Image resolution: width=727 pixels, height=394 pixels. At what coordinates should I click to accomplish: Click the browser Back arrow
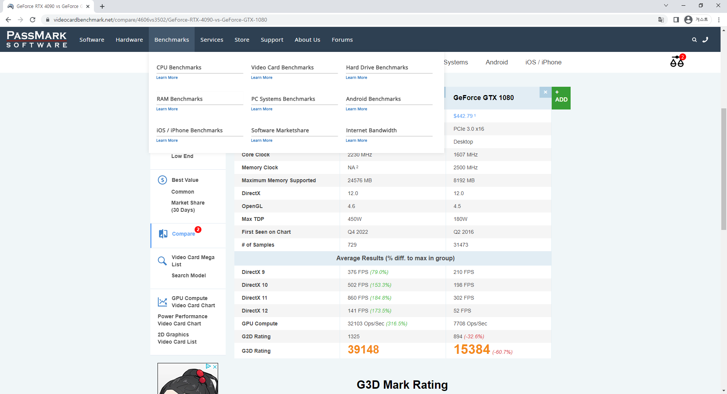[8, 20]
